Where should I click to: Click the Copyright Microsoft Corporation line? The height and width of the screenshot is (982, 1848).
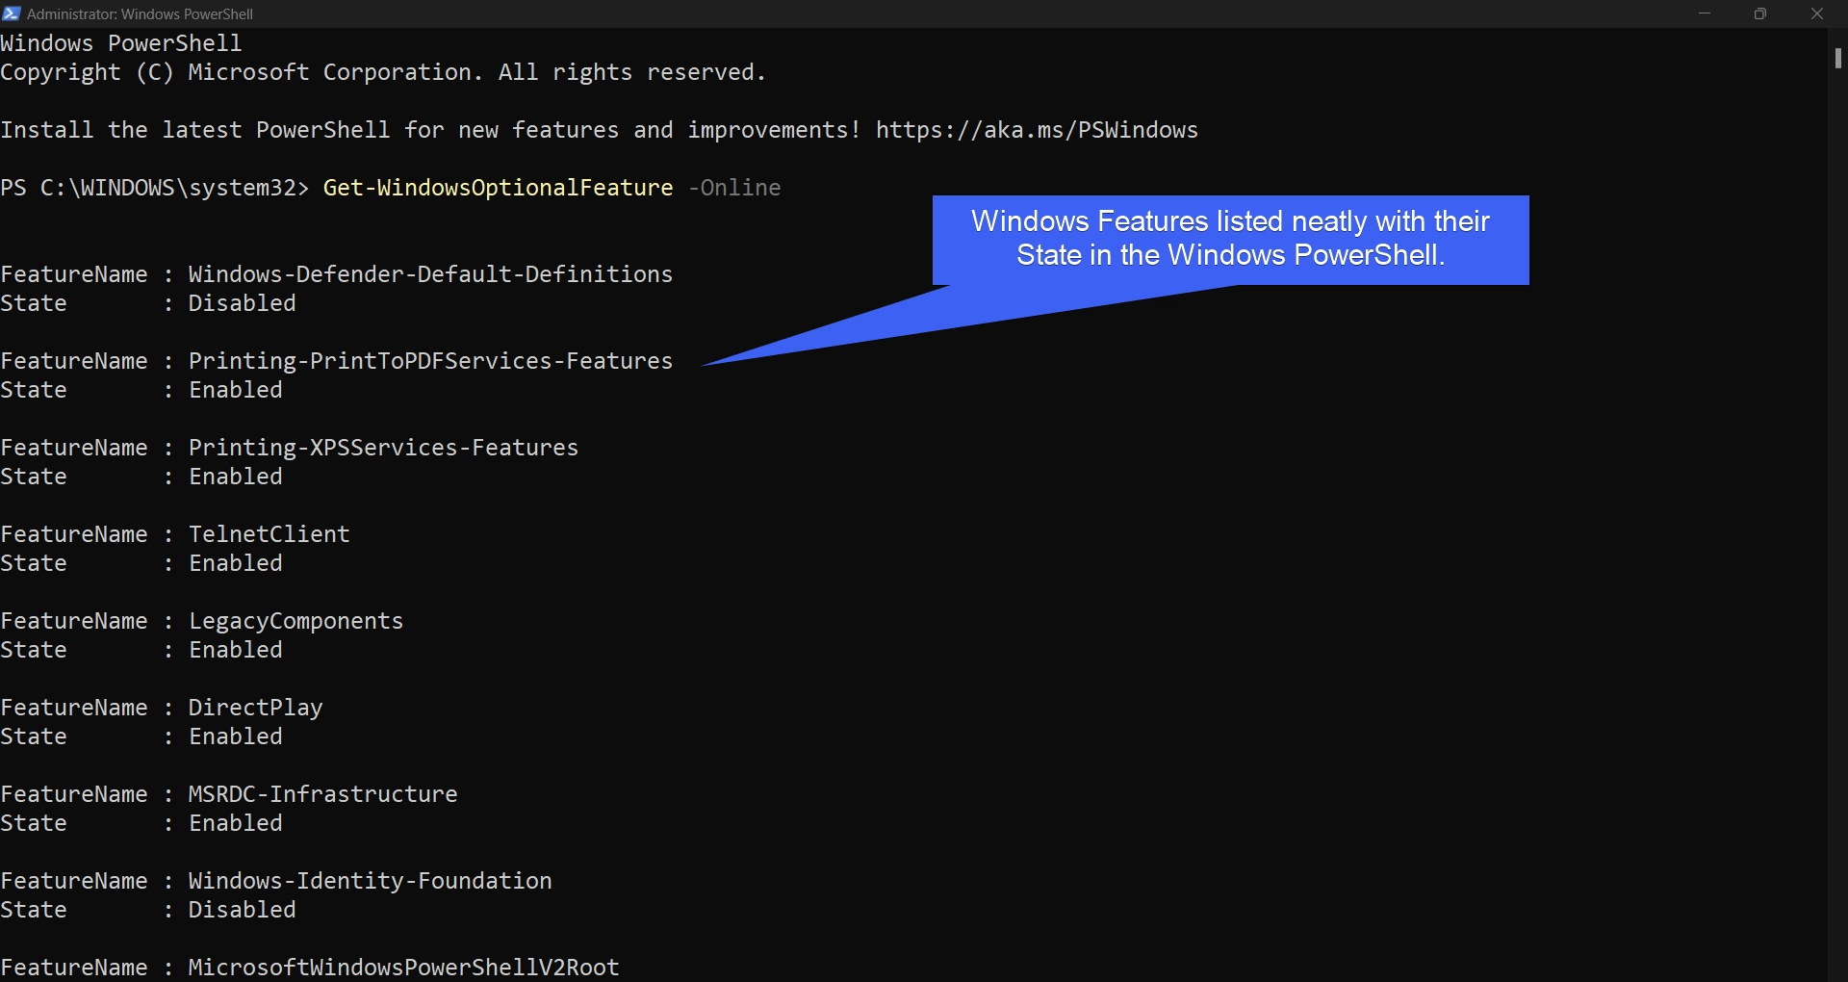(x=383, y=72)
